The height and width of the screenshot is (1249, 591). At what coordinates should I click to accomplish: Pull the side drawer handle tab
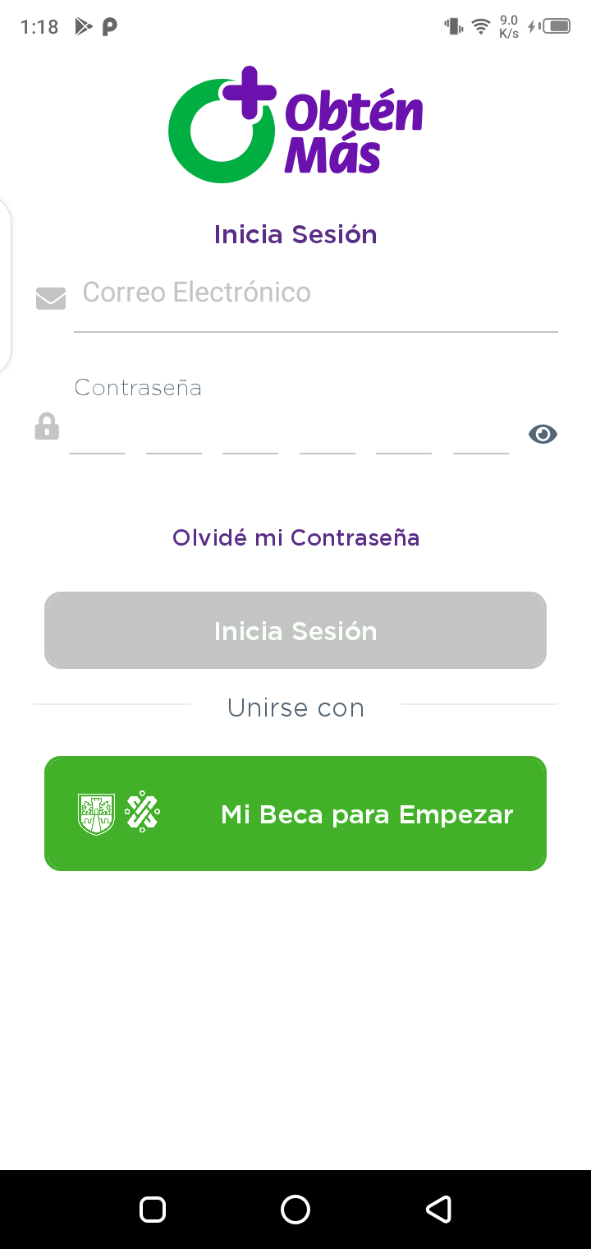point(5,285)
